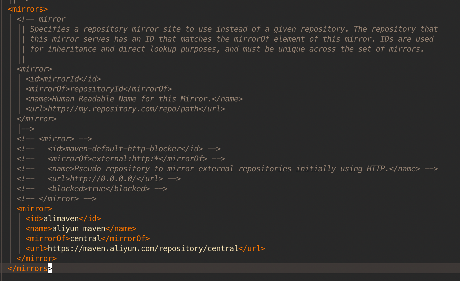Click the comment closing arrow marker
Image resolution: width=460 pixels, height=281 pixels.
point(28,129)
